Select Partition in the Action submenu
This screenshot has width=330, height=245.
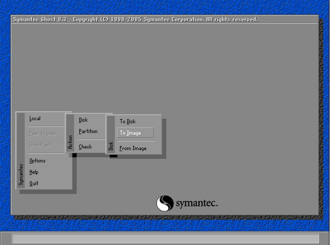click(88, 132)
